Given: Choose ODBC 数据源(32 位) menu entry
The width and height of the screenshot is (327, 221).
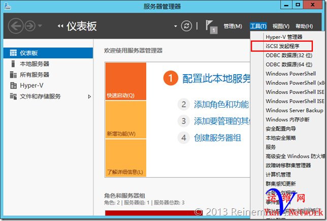Looking at the screenshot, I should (x=289, y=55).
